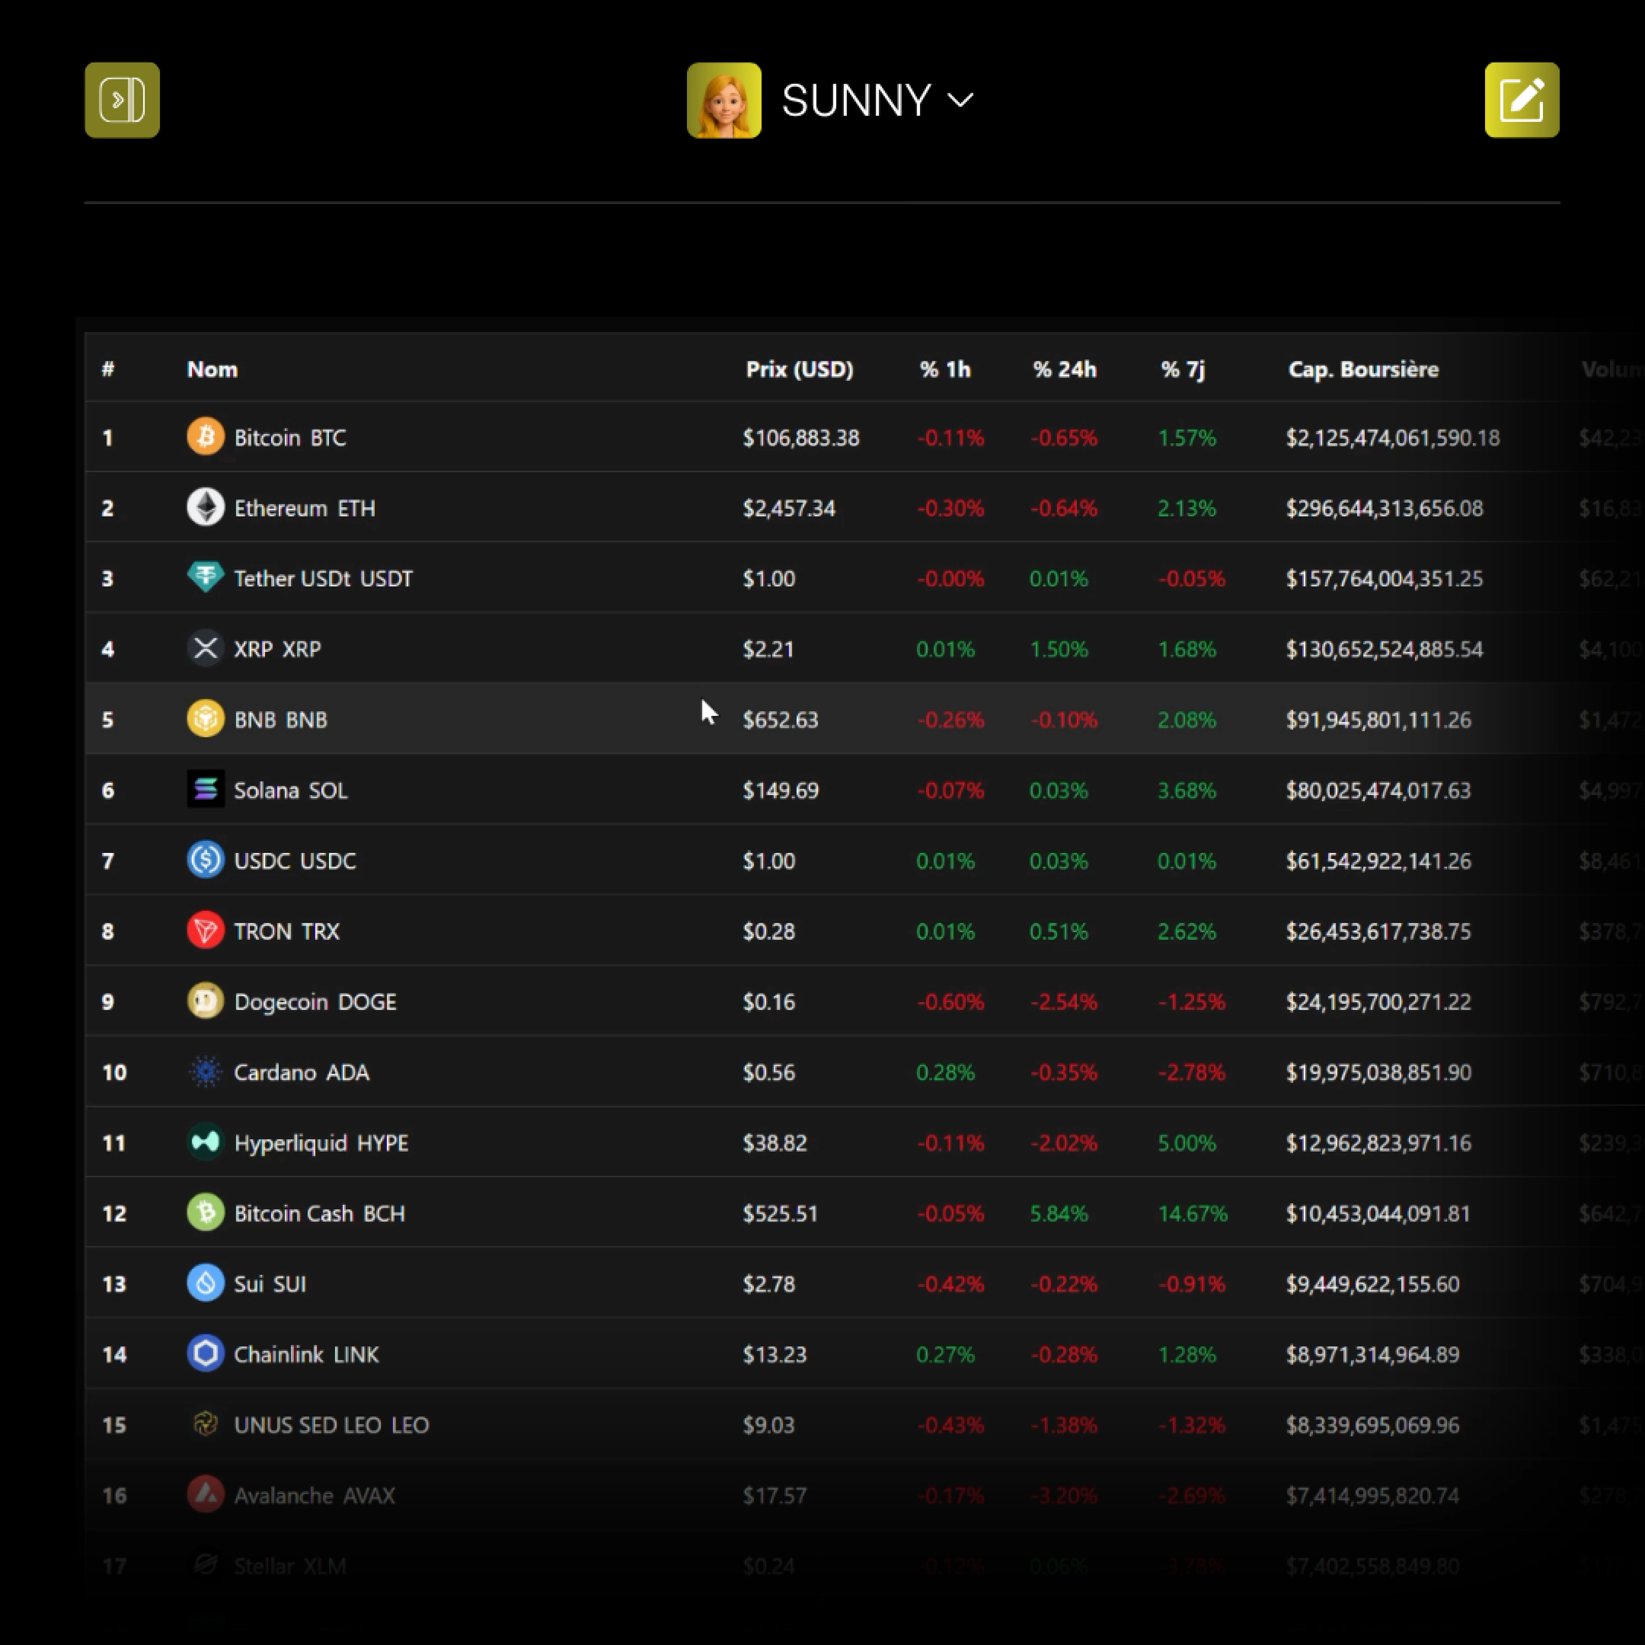Screen dimensions: 1645x1645
Task: Select the Hyperliquid HYPE name text
Action: [x=322, y=1143]
